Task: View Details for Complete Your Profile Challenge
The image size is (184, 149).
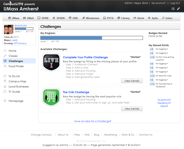Action: [x=132, y=81]
